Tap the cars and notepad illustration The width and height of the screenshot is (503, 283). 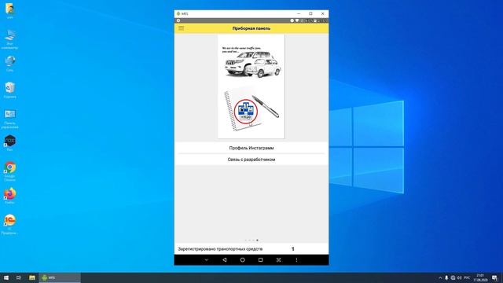click(251, 86)
